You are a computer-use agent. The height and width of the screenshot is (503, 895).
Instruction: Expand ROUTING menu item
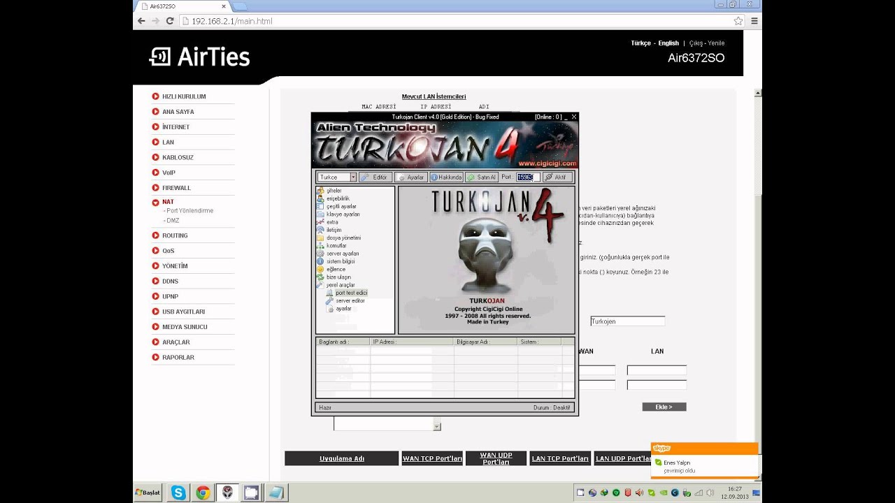point(175,235)
